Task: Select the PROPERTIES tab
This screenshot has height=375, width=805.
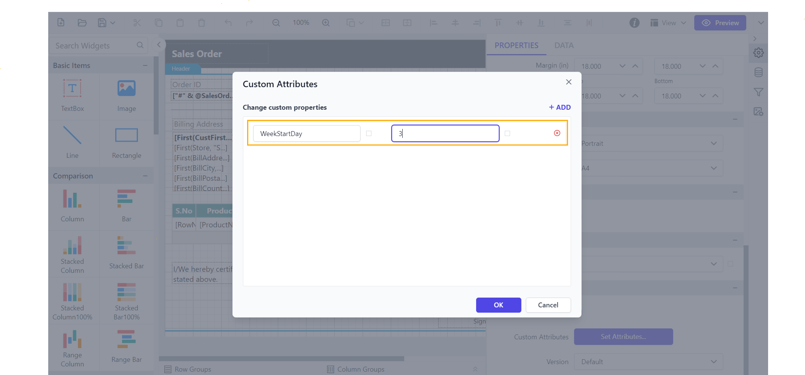Action: click(516, 45)
